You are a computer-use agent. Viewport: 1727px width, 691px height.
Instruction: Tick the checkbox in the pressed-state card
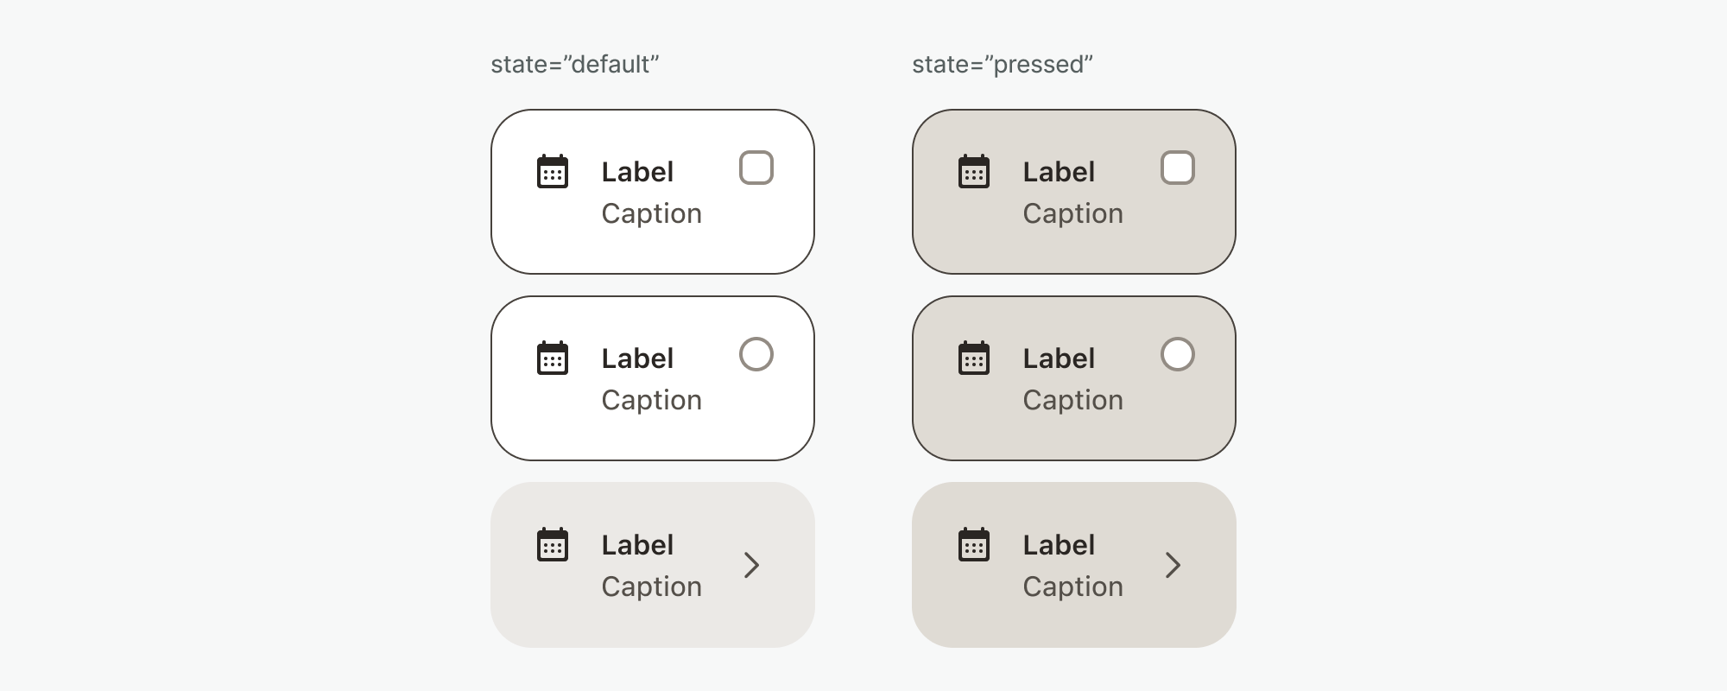point(1178,168)
